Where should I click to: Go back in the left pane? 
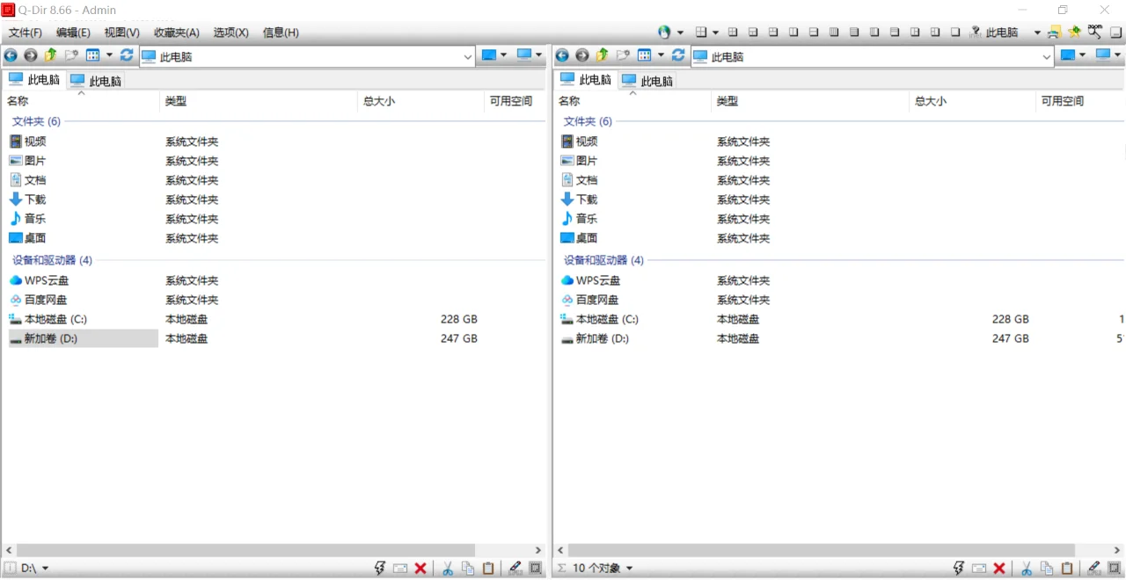click(11, 55)
